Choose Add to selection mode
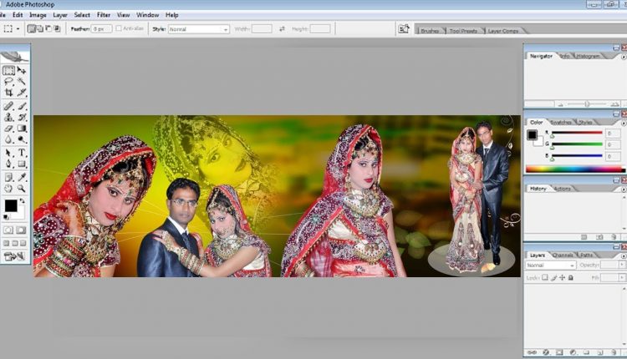Image resolution: width=627 pixels, height=359 pixels. [x=40, y=28]
